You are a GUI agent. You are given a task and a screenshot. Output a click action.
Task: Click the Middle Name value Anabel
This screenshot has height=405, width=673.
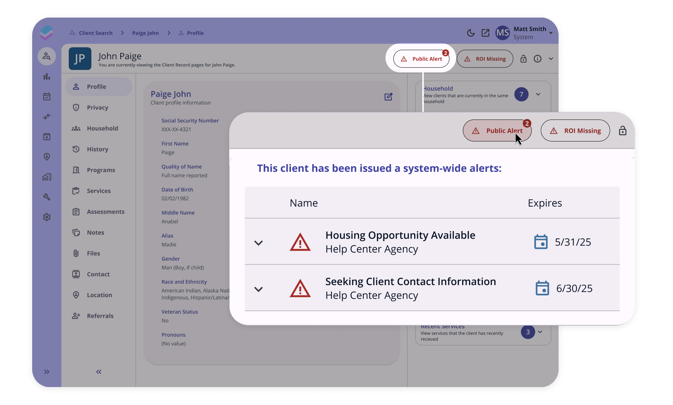click(170, 222)
